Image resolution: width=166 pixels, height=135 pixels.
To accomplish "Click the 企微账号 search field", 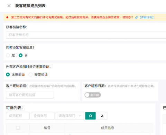I will pos(43,116).
